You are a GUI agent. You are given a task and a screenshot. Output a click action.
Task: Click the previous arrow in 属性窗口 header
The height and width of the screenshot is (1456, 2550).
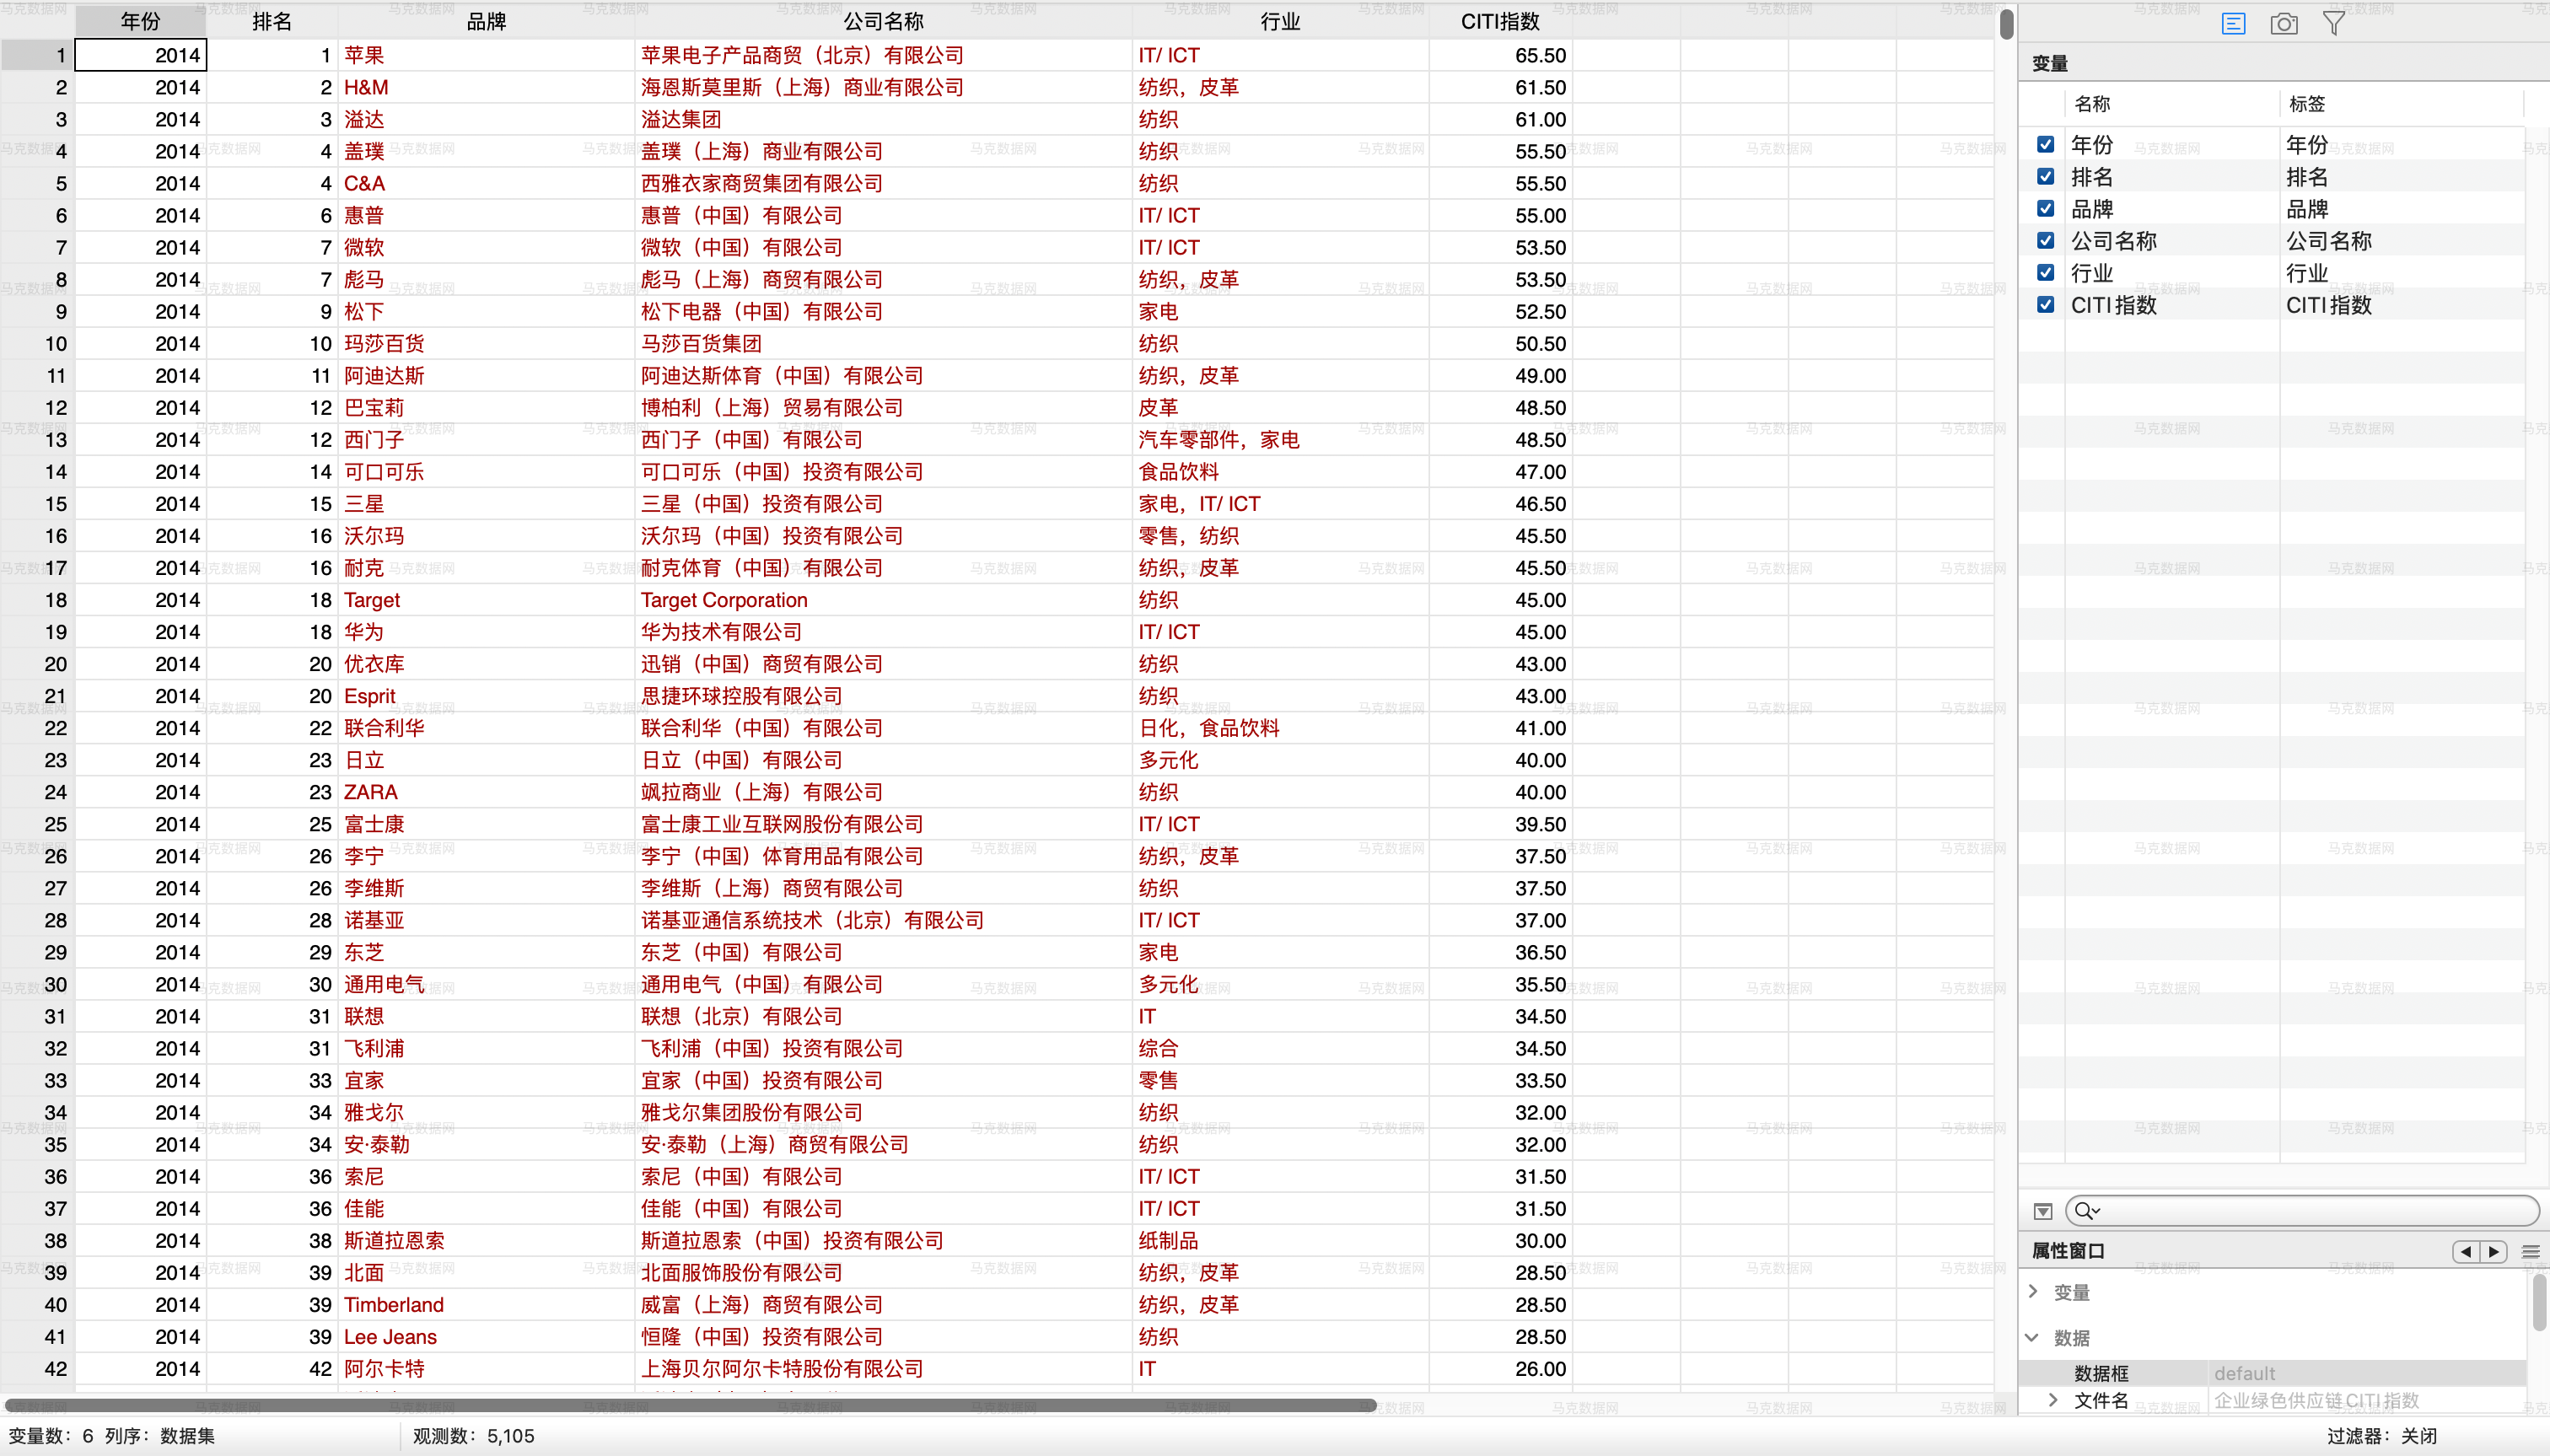click(2466, 1251)
